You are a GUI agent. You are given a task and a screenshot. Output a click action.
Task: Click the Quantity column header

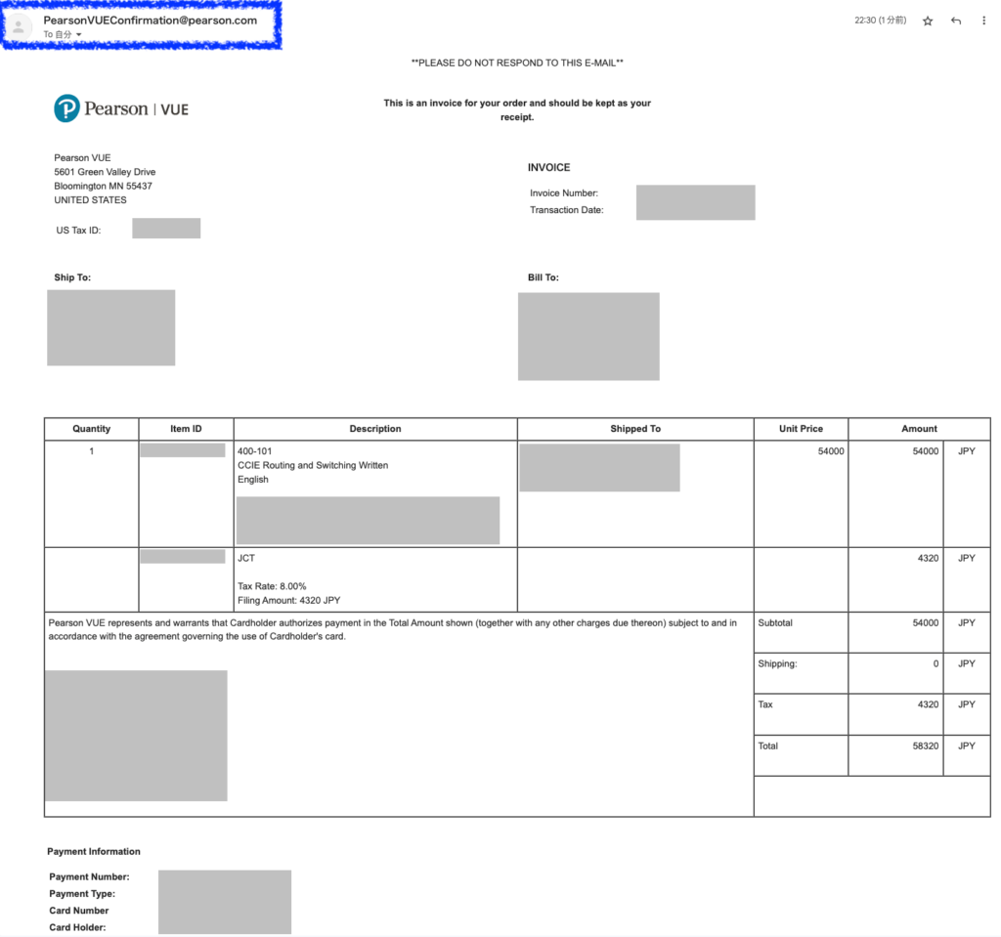(x=91, y=428)
